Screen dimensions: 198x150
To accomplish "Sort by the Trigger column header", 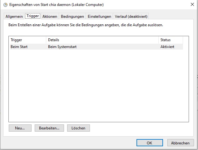I will click(x=27, y=40).
